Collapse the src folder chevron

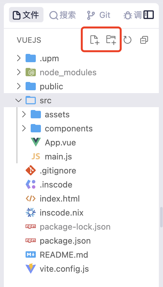click(x=19, y=100)
